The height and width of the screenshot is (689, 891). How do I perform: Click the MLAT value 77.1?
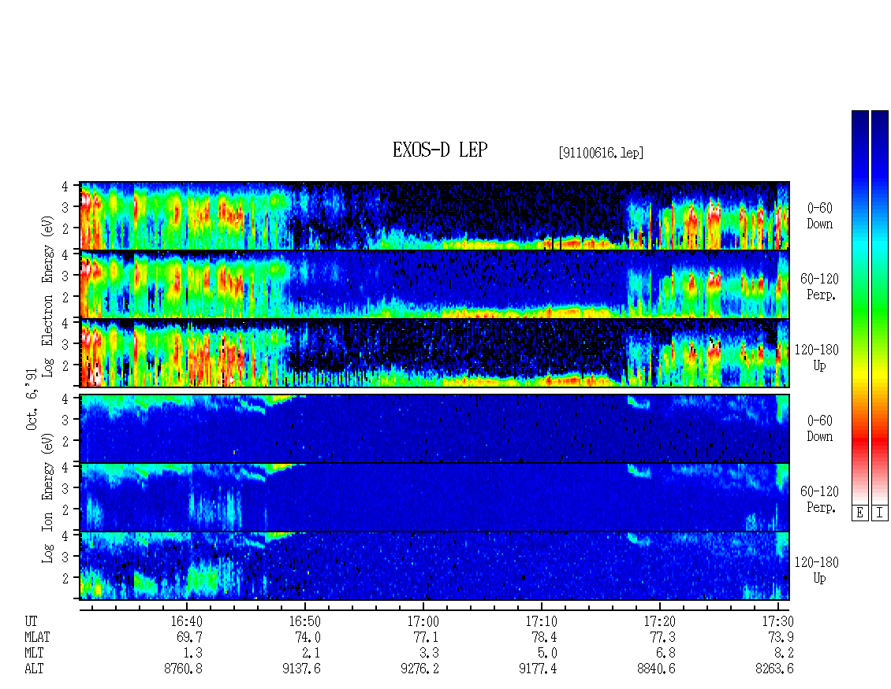(x=426, y=637)
